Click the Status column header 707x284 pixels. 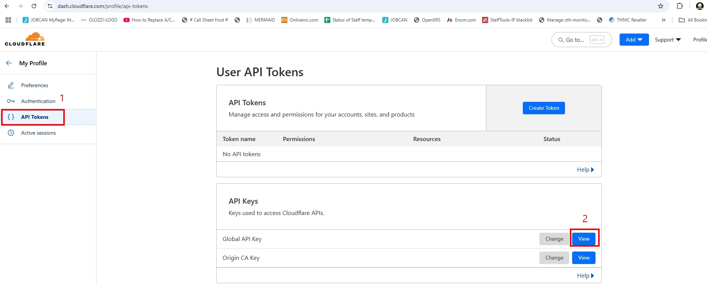[552, 139]
